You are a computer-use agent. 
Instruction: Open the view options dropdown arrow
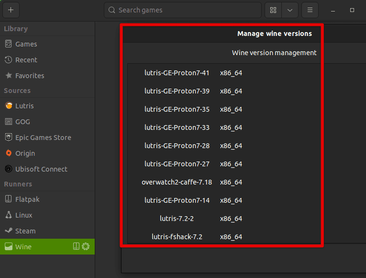coord(290,10)
